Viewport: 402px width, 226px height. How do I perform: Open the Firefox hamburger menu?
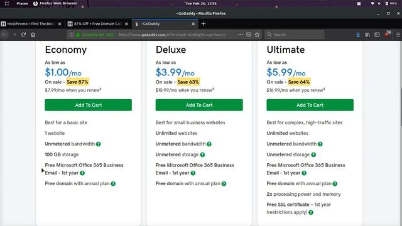[398, 35]
